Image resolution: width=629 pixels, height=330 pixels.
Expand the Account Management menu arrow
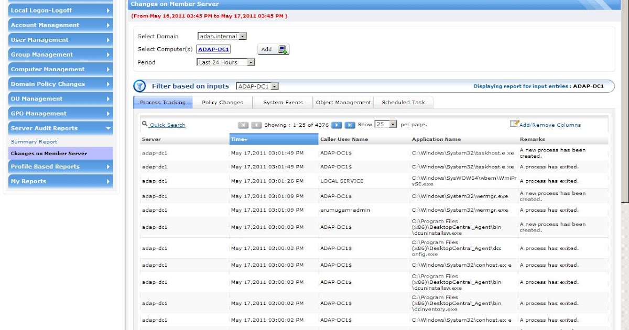pyautogui.click(x=109, y=25)
